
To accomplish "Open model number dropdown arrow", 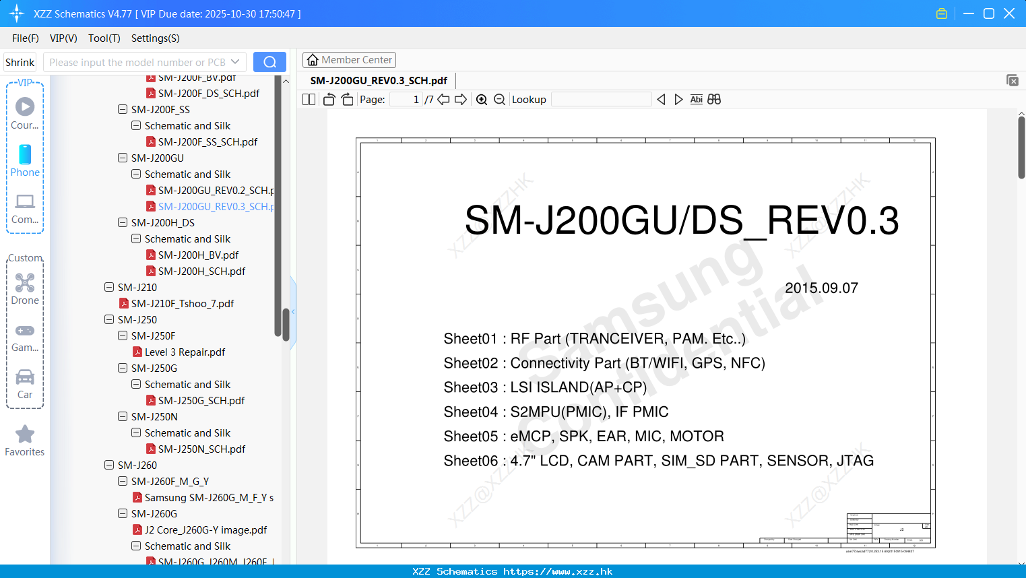I will point(236,62).
